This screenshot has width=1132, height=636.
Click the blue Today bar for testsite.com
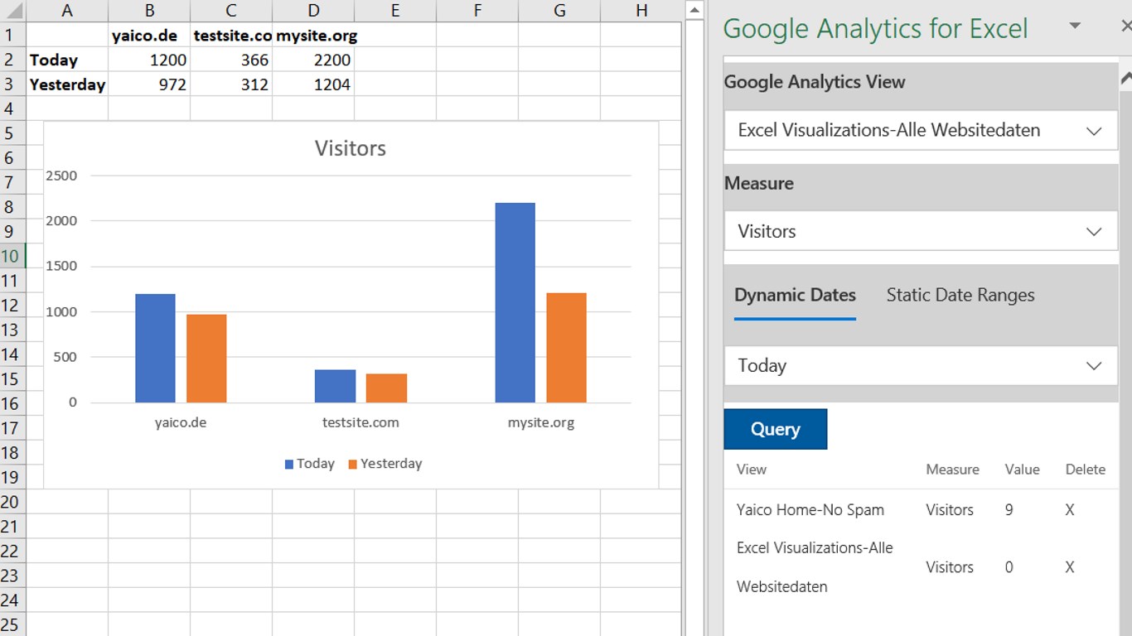point(336,386)
